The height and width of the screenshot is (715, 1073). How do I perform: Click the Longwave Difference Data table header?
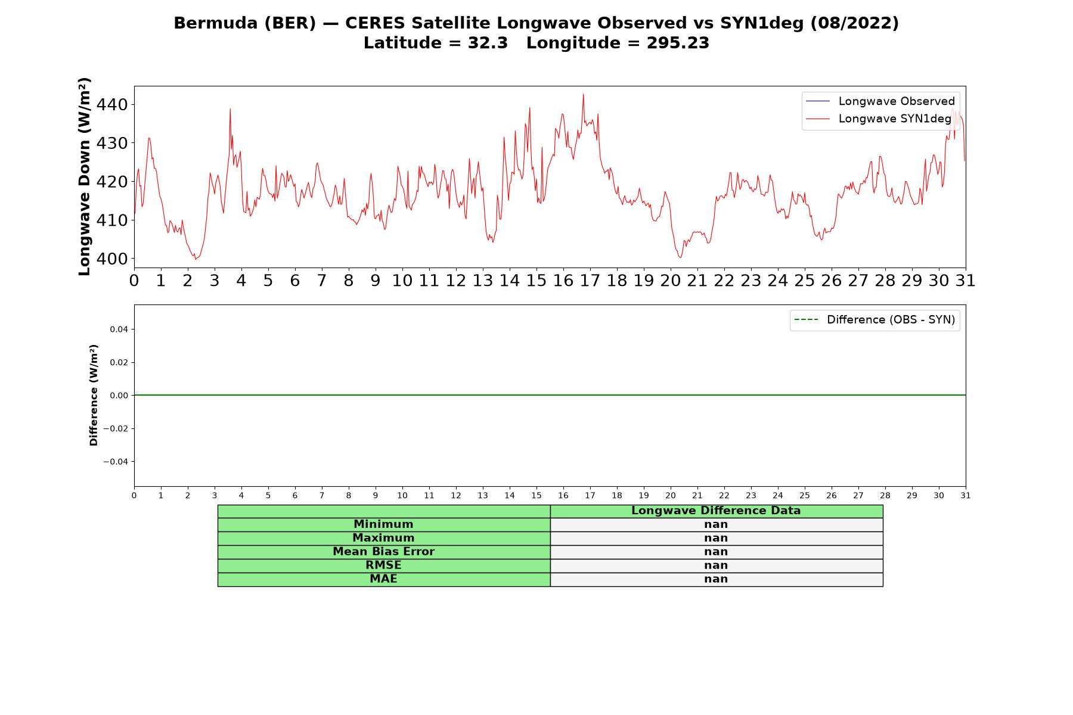(x=716, y=511)
